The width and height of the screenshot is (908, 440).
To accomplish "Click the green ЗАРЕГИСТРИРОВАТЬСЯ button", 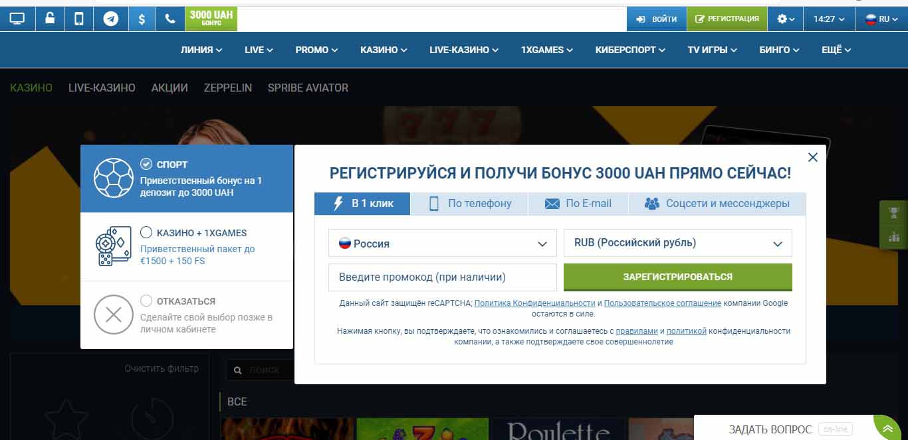I will 678,277.
